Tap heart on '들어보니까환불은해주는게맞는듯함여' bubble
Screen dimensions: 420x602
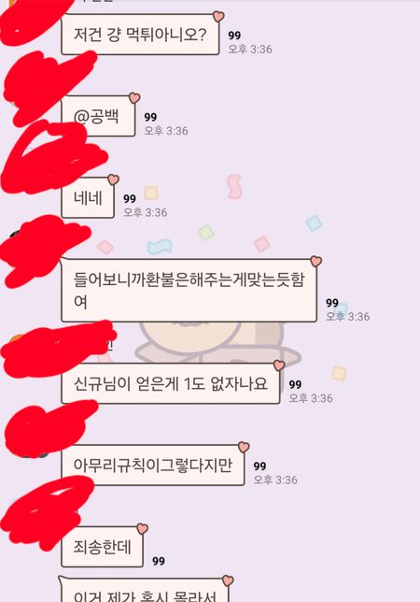315,262
